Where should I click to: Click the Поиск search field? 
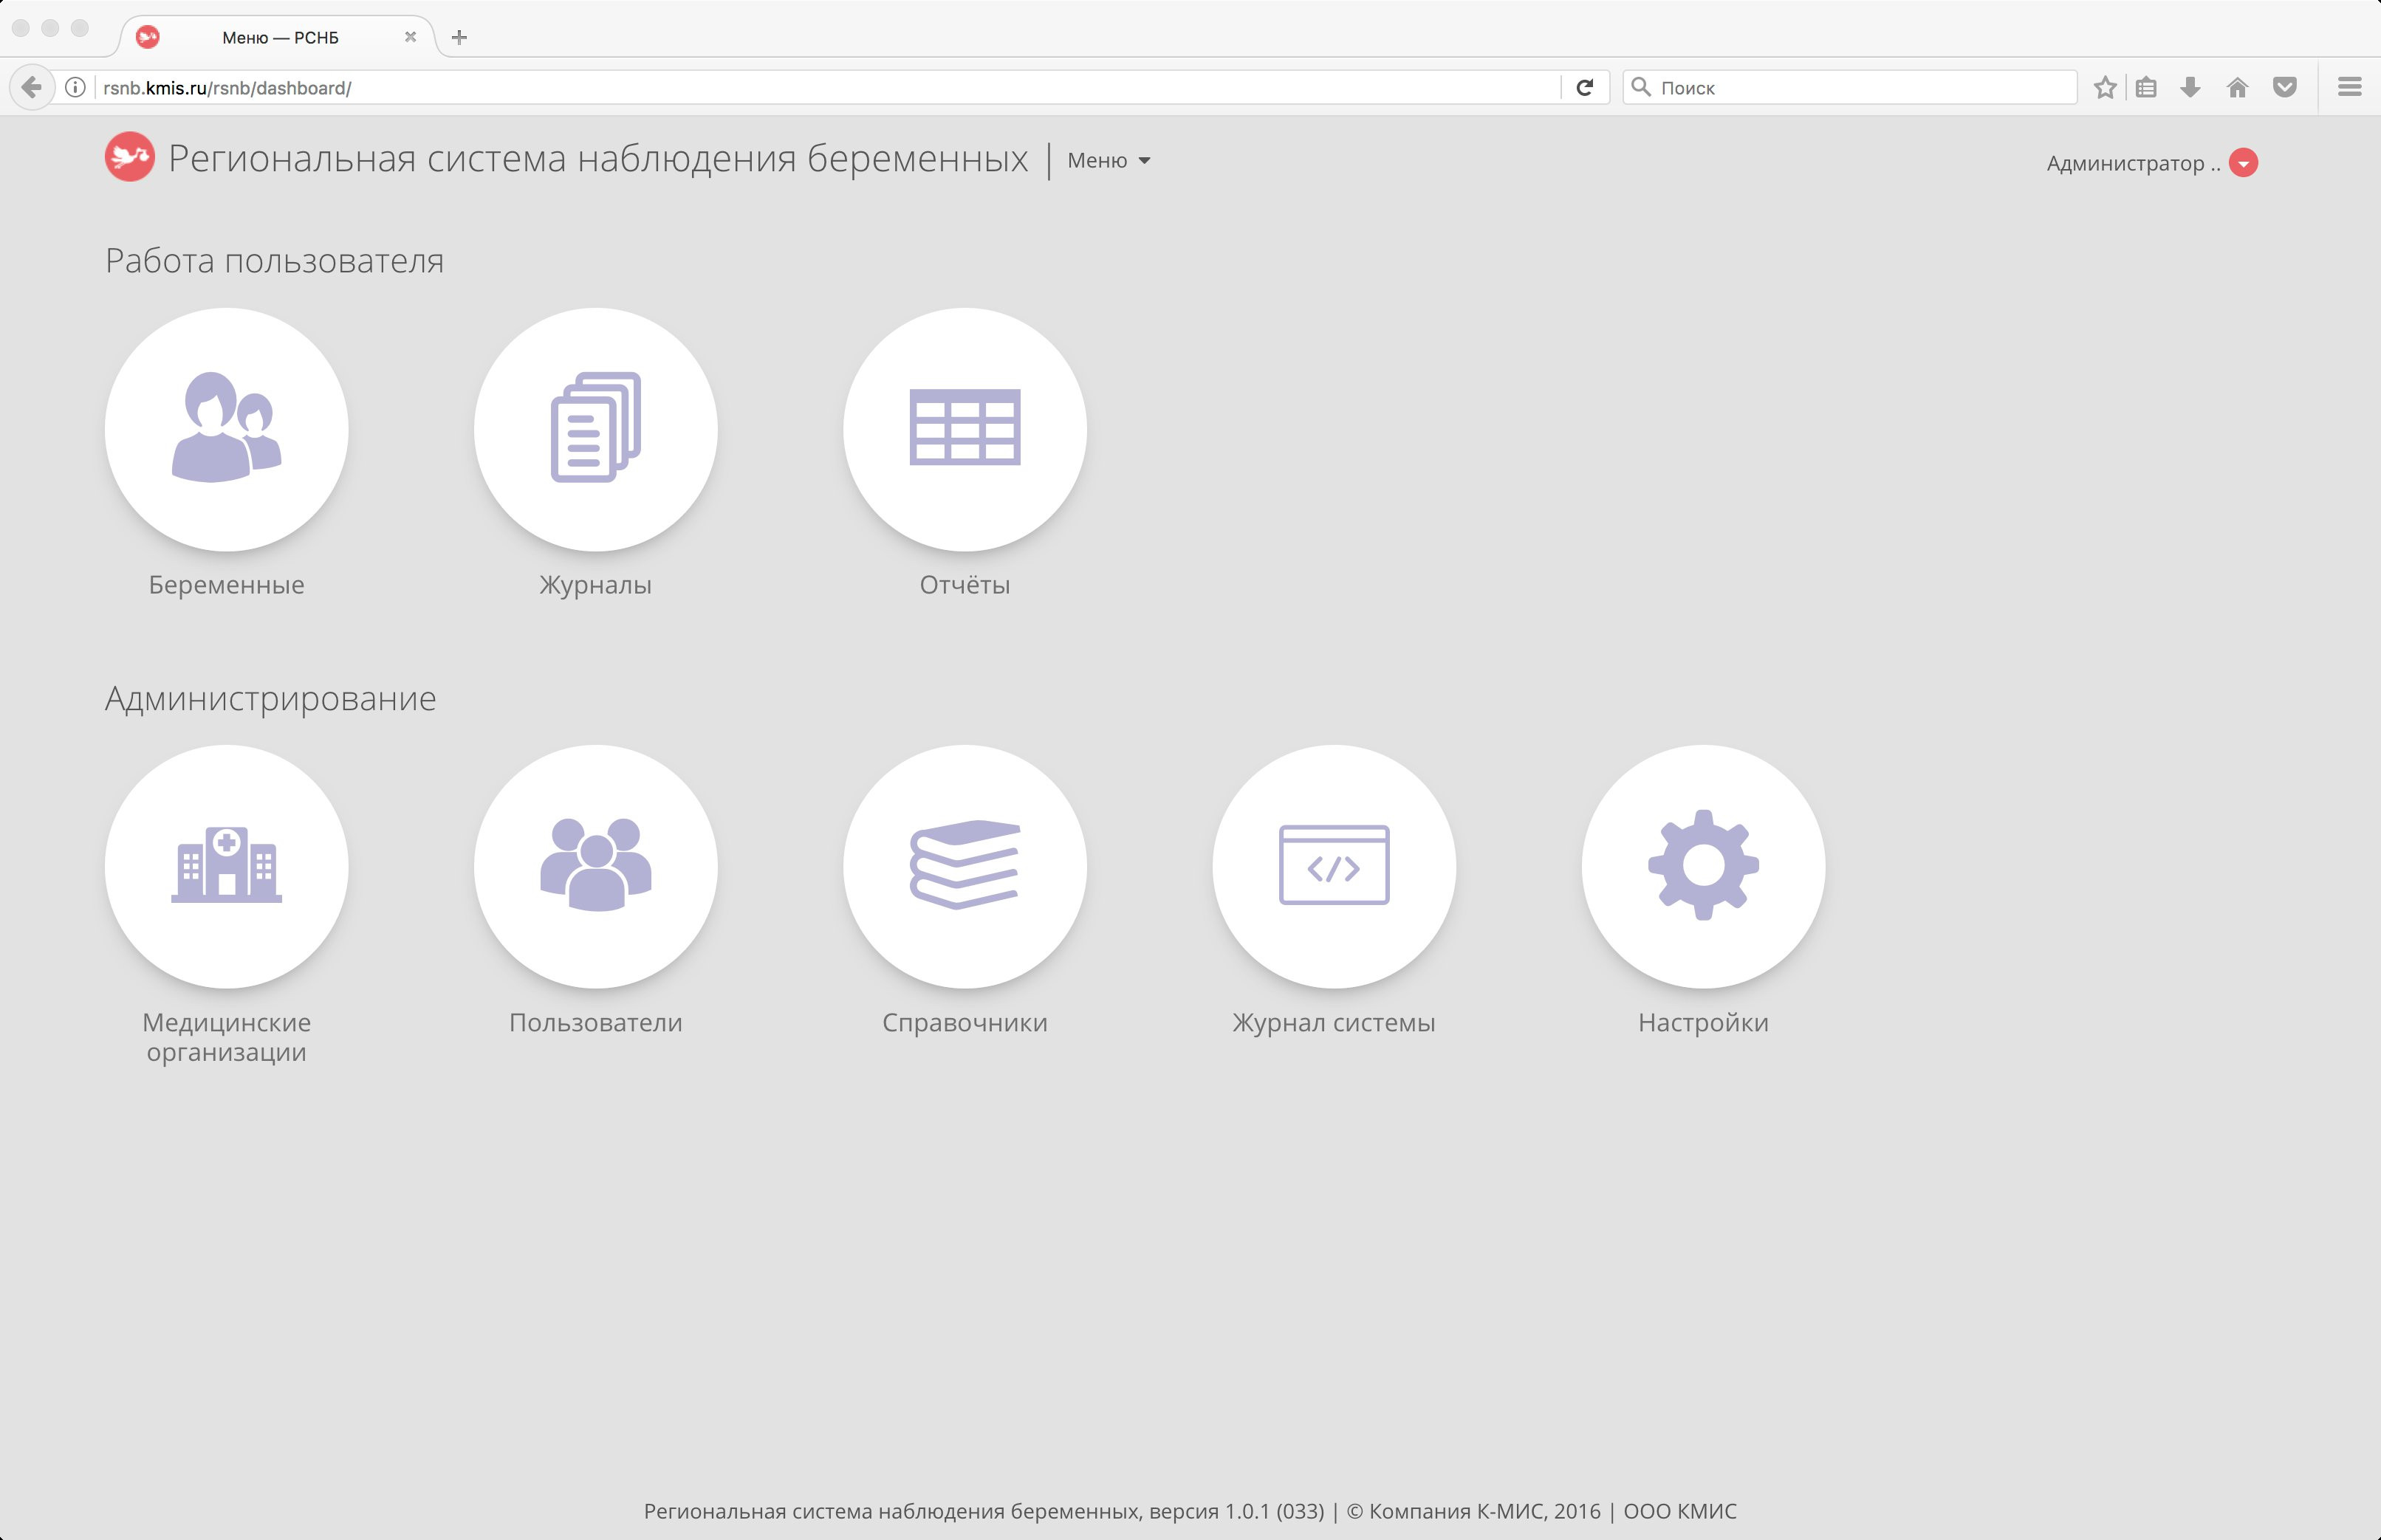tap(1850, 87)
